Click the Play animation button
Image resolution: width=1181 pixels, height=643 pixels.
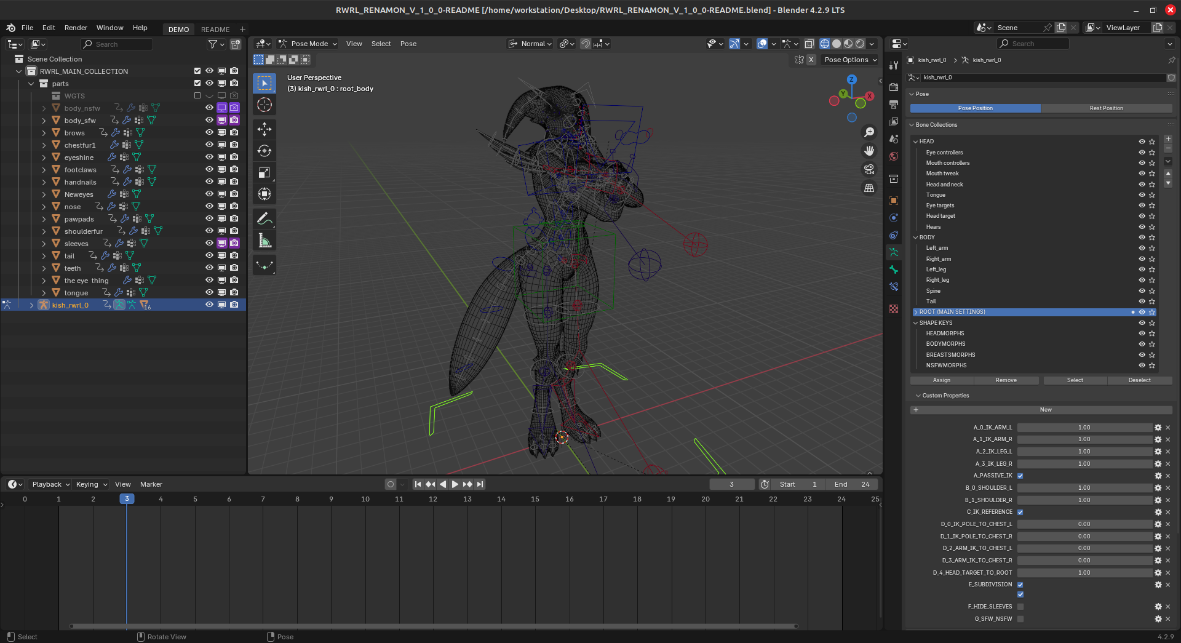tap(455, 484)
